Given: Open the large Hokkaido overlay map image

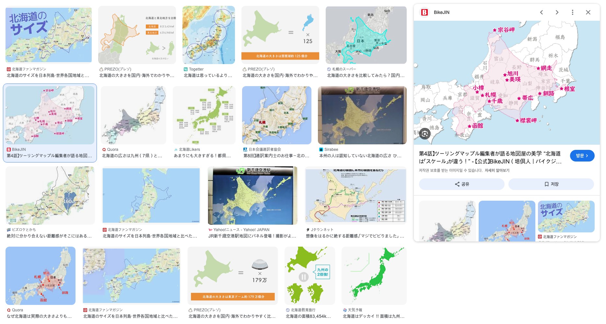Looking at the screenshot, I should tap(507, 83).
